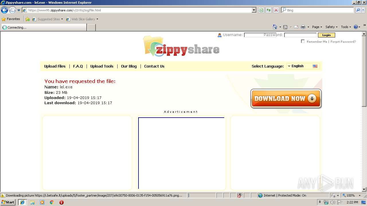Click the Windows Start button
Viewport: 367px width, 206px height.
click(8, 202)
